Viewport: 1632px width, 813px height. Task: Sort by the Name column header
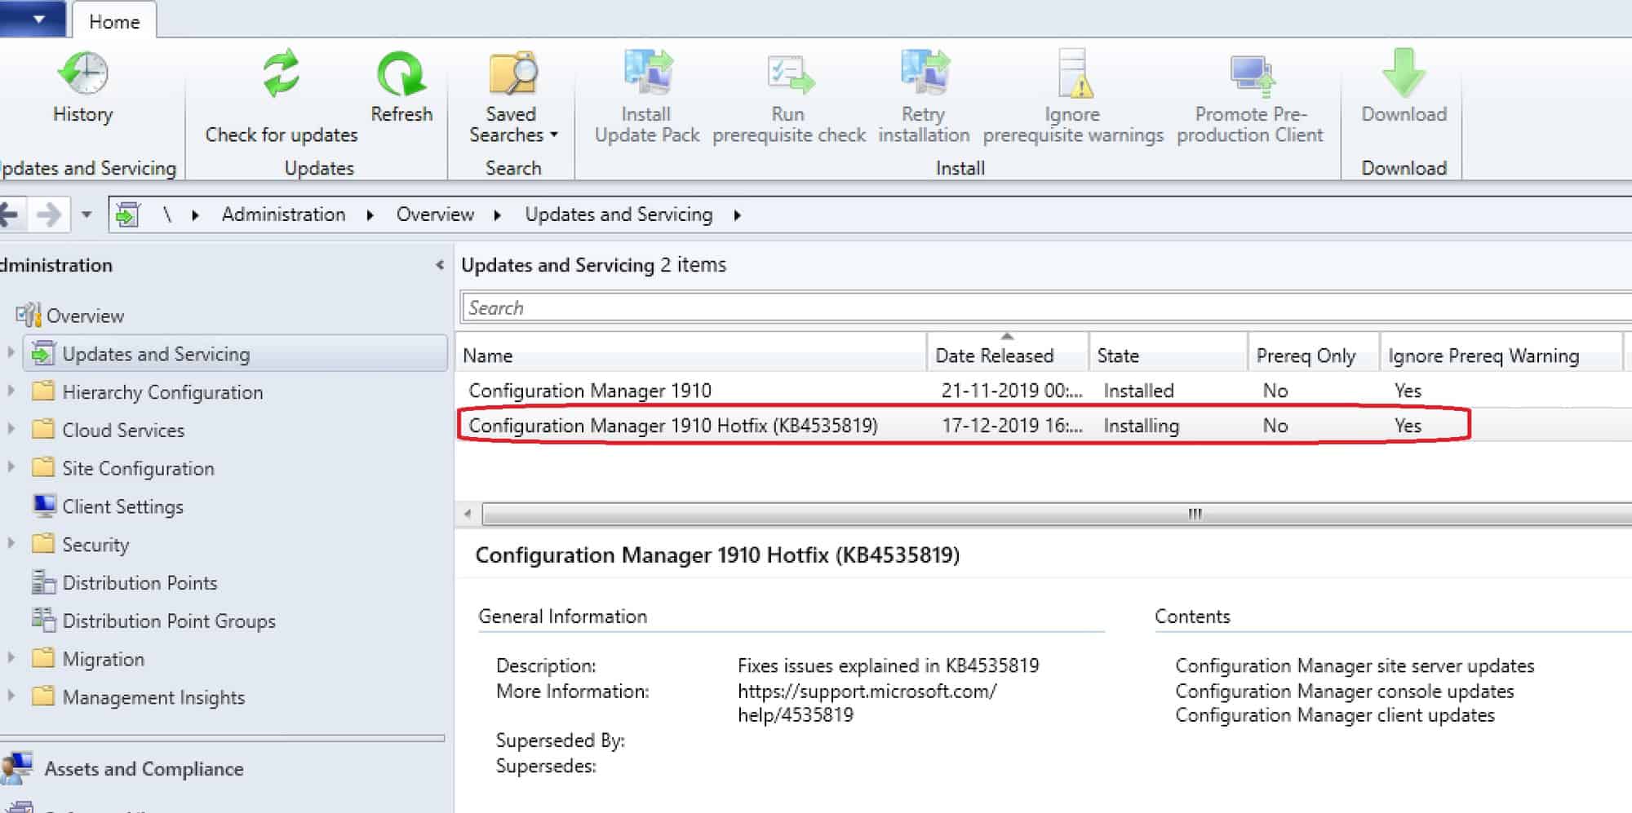691,356
